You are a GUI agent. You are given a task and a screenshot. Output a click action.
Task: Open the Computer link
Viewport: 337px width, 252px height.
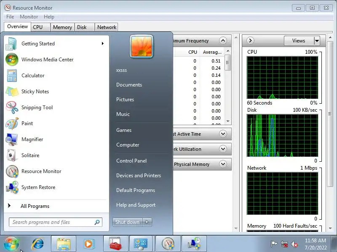pos(128,145)
